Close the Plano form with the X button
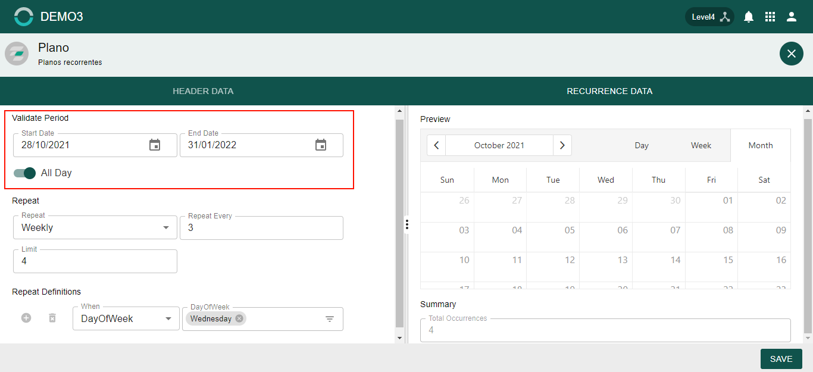The width and height of the screenshot is (813, 372). click(792, 54)
